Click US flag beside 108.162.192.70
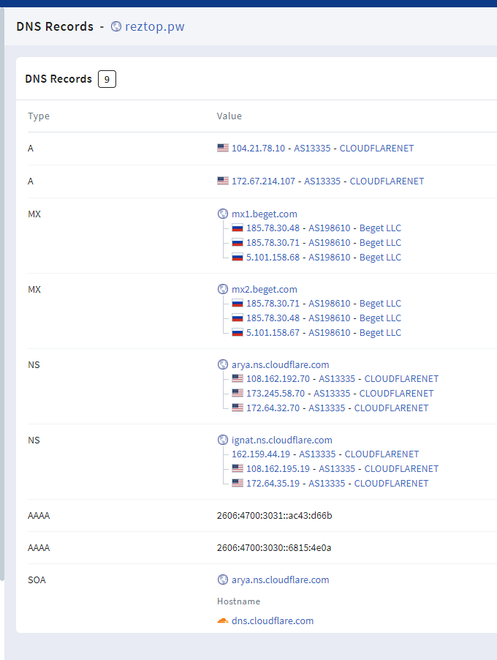 coord(238,378)
